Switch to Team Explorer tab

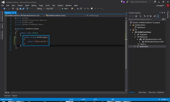pyautogui.click(x=142, y=92)
